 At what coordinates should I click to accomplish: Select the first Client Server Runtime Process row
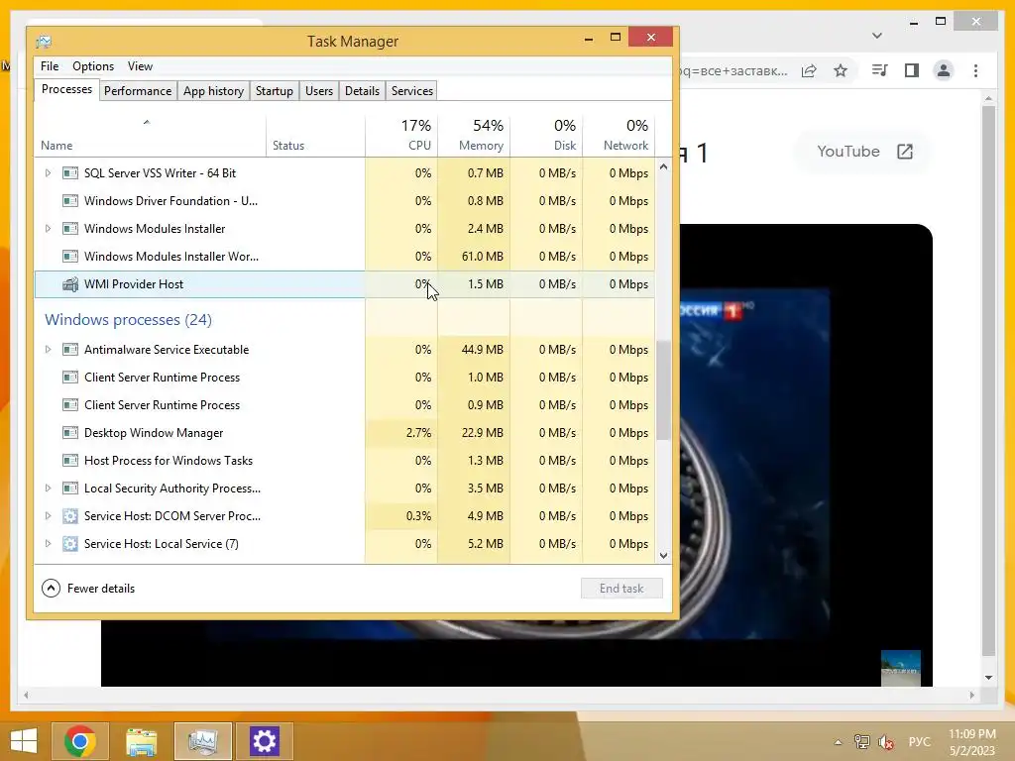pos(344,378)
